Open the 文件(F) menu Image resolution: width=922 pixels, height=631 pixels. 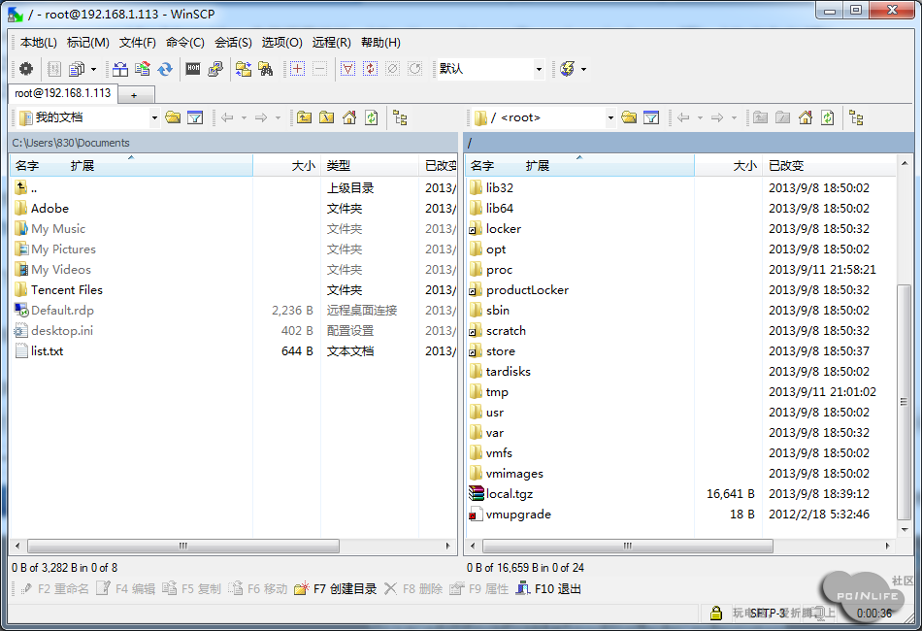[138, 43]
